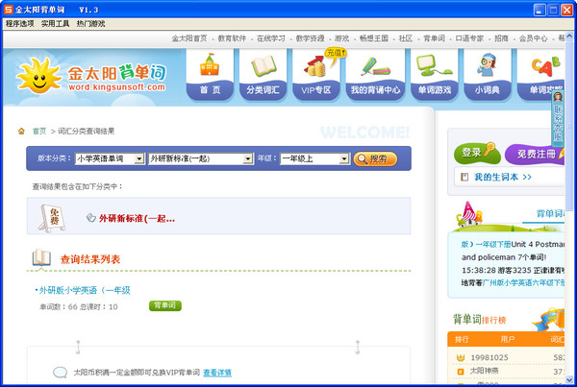
Task: Open 招商 in top navigation
Action: coord(501,38)
